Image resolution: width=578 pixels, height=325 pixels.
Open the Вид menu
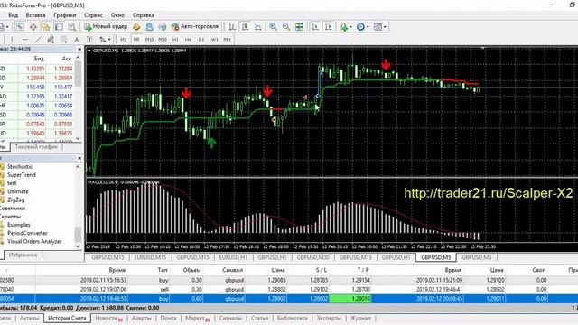click(x=13, y=15)
